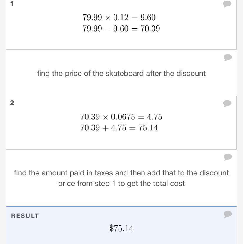Select the step number 2 label
This screenshot has width=243, height=244.
12,103
